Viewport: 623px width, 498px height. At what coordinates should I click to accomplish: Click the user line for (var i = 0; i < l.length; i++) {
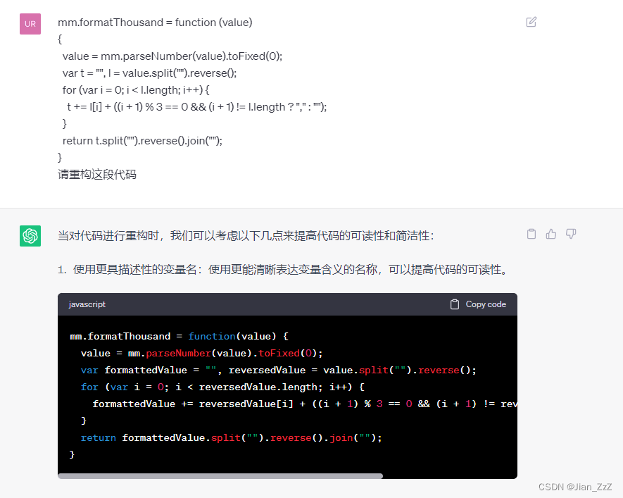coord(136,90)
